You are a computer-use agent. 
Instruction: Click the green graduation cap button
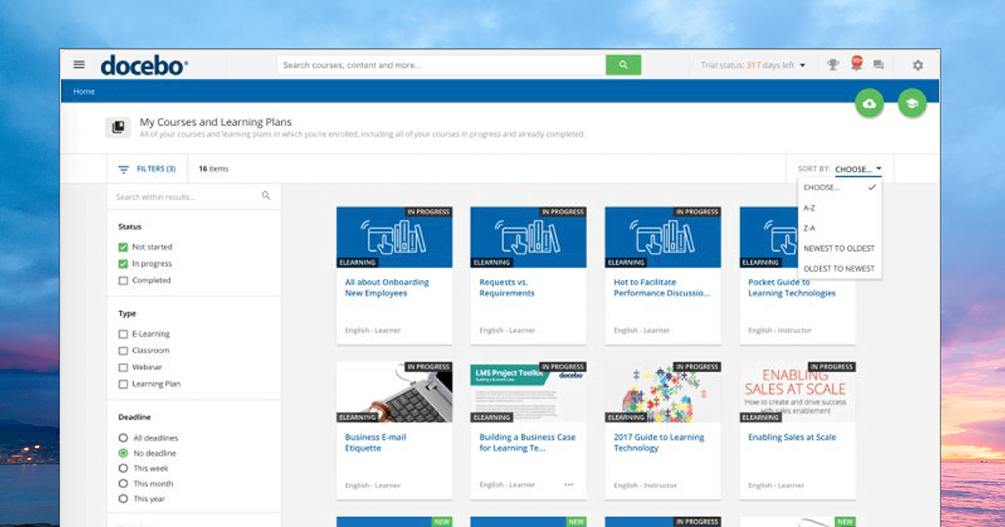point(912,104)
